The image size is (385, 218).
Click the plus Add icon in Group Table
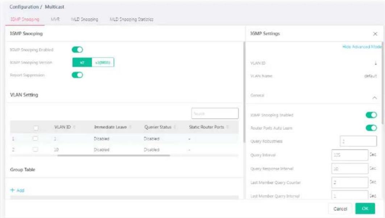click(x=13, y=190)
